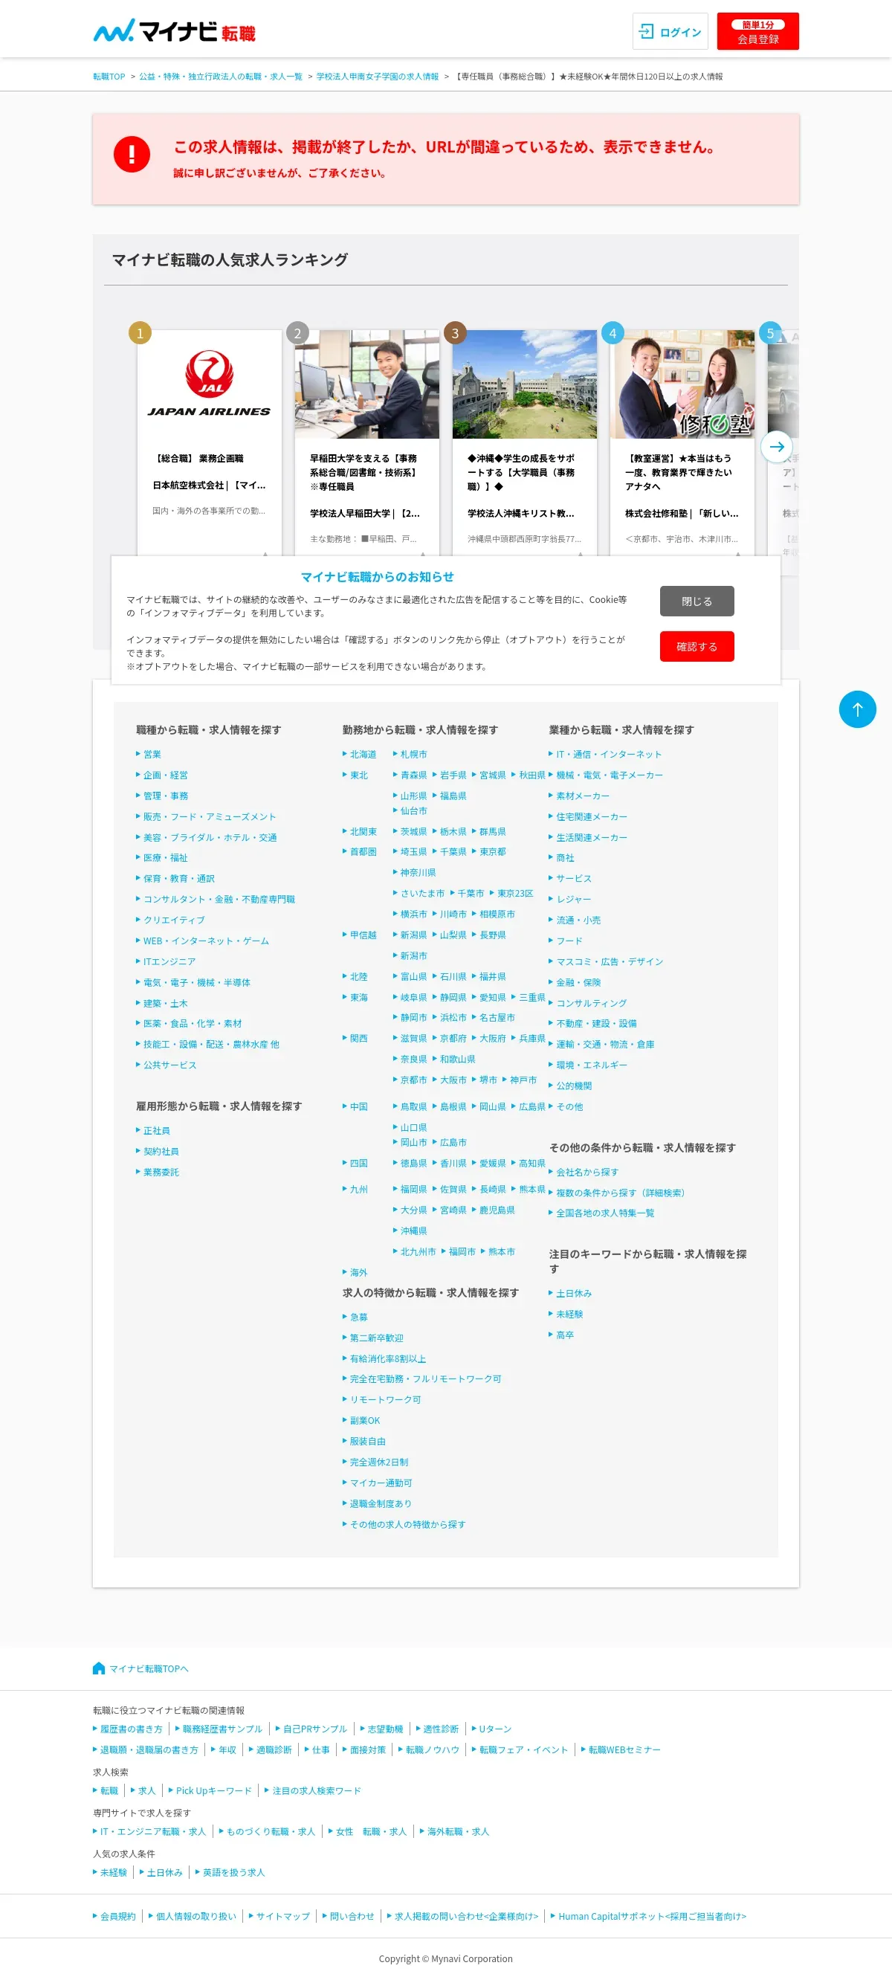Click the マイナビ転職 logo in the header
The image size is (892, 1977).
point(174,31)
